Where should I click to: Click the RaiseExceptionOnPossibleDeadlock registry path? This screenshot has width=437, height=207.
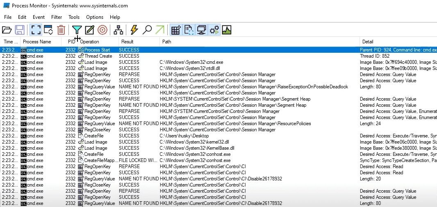coord(254,87)
